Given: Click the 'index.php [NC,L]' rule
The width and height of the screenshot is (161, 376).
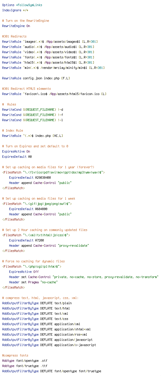Looking at the screenshot, I should click(x=32, y=136).
